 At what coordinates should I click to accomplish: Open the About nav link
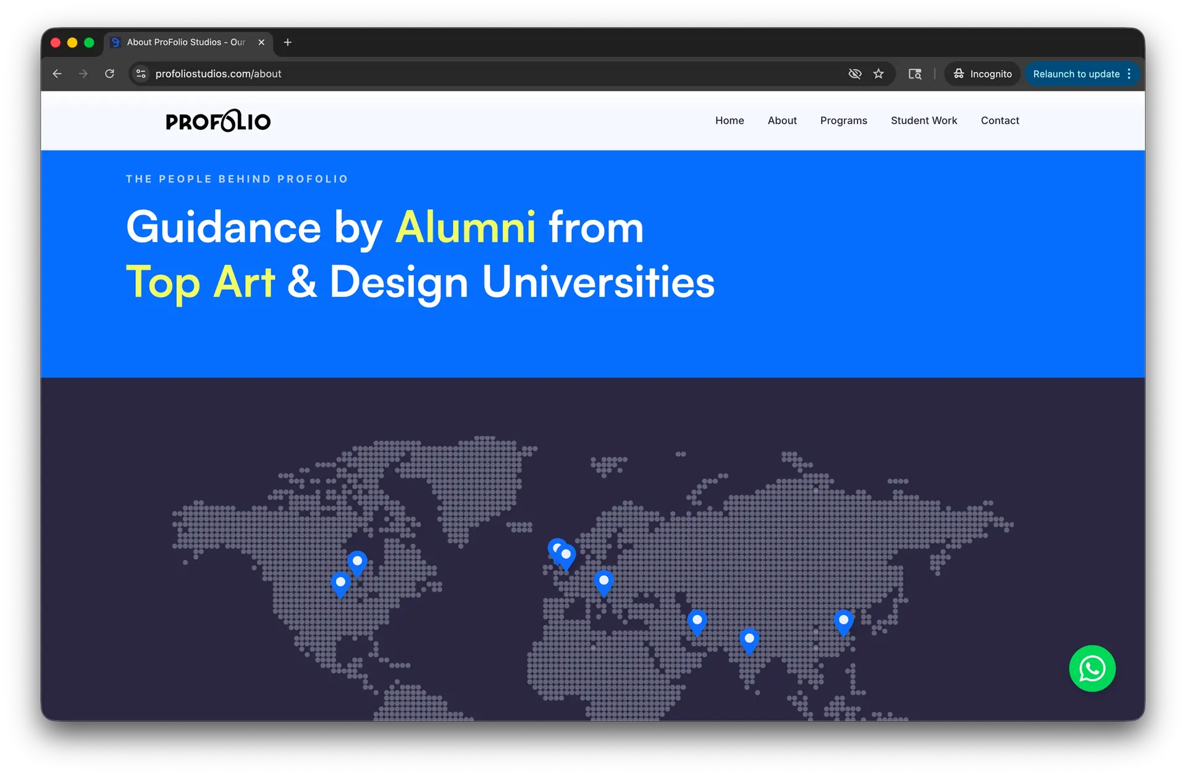pyautogui.click(x=782, y=121)
